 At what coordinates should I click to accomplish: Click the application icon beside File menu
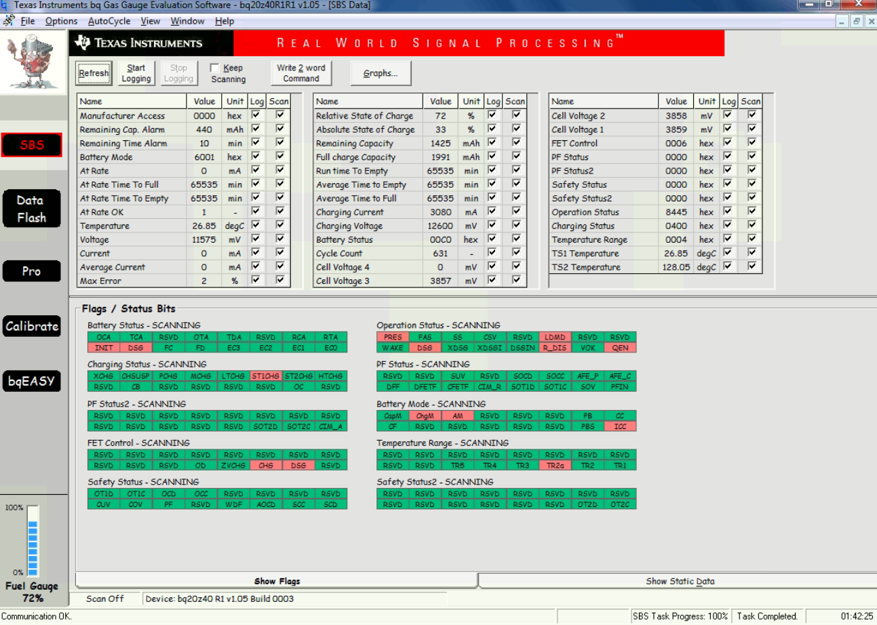click(x=9, y=21)
